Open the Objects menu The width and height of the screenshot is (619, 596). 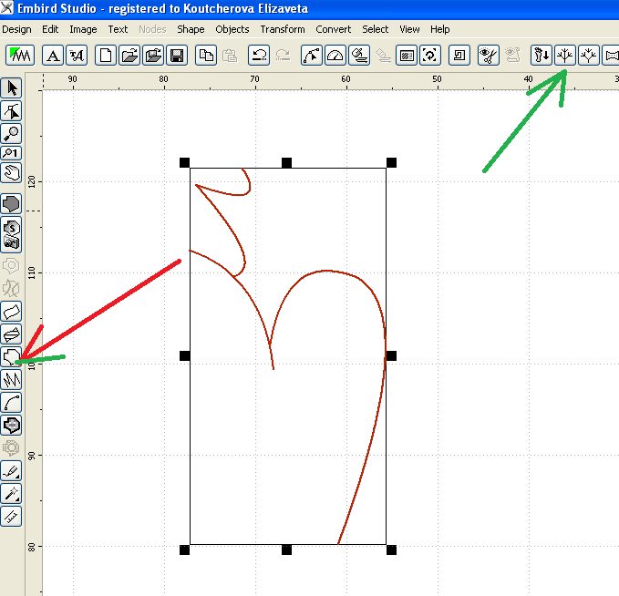232,29
